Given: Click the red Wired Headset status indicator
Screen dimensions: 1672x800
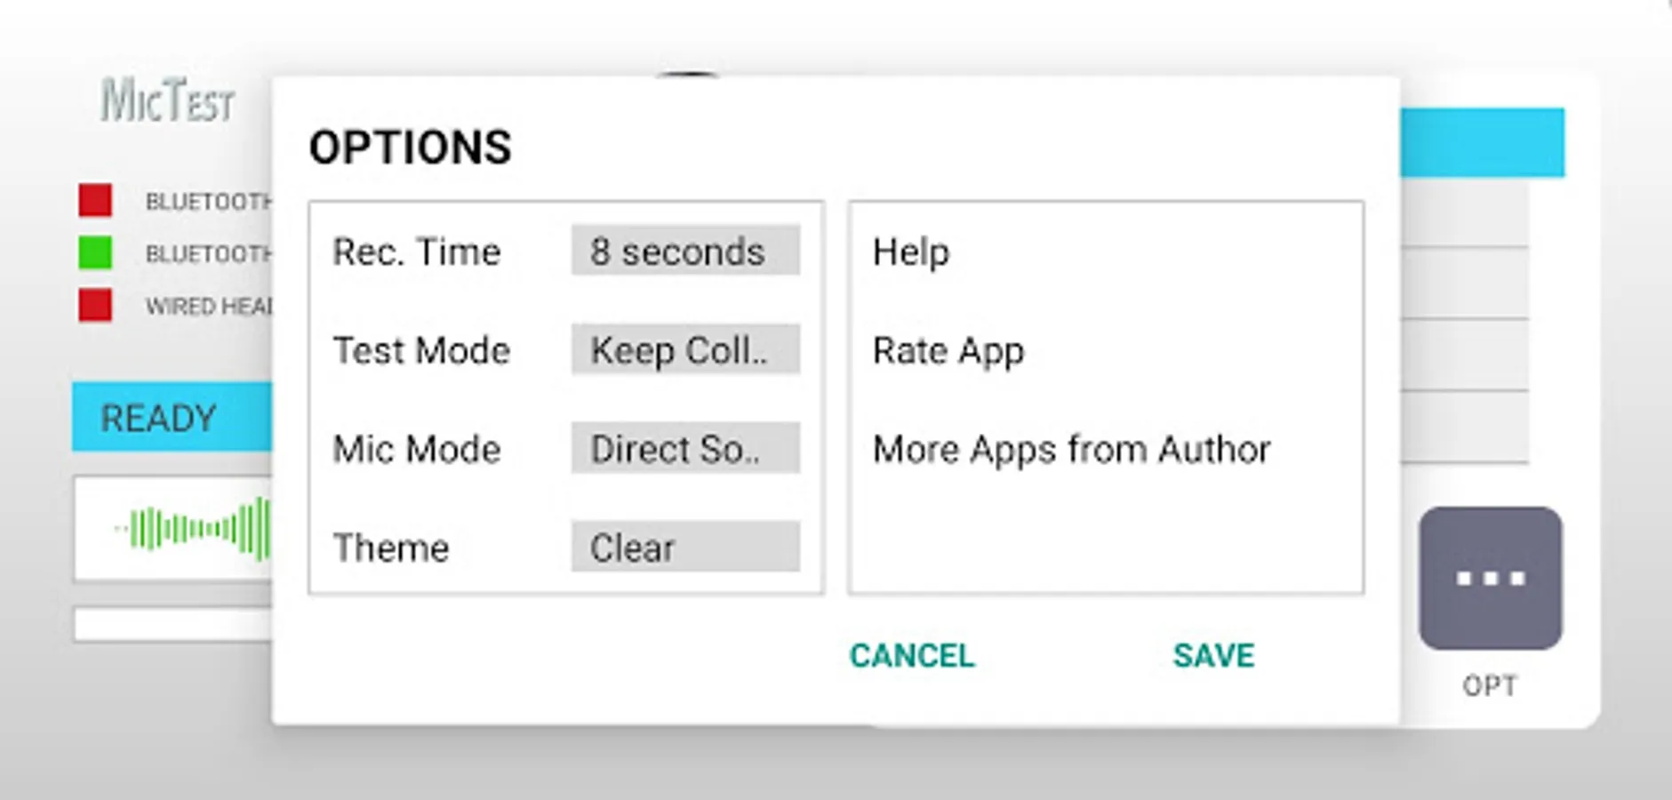Looking at the screenshot, I should [95, 305].
